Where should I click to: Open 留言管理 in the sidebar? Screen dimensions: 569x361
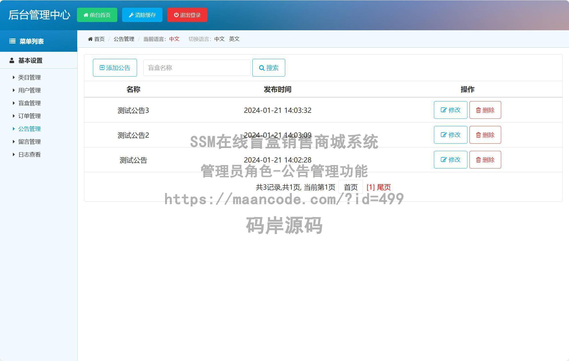29,142
